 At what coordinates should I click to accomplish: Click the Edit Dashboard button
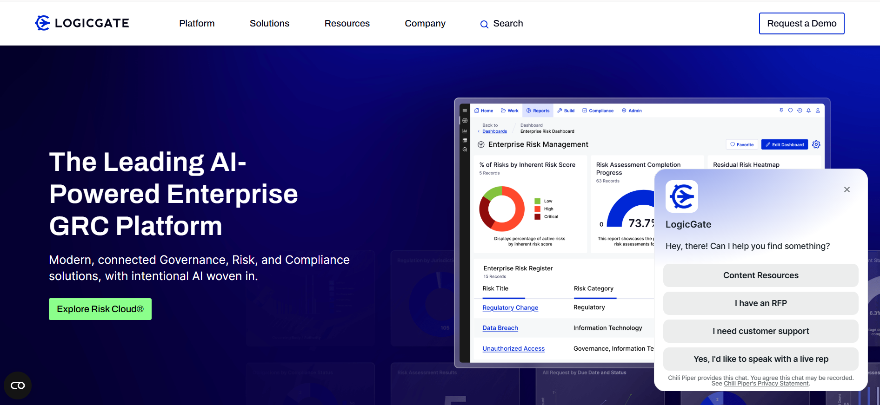[x=785, y=144]
